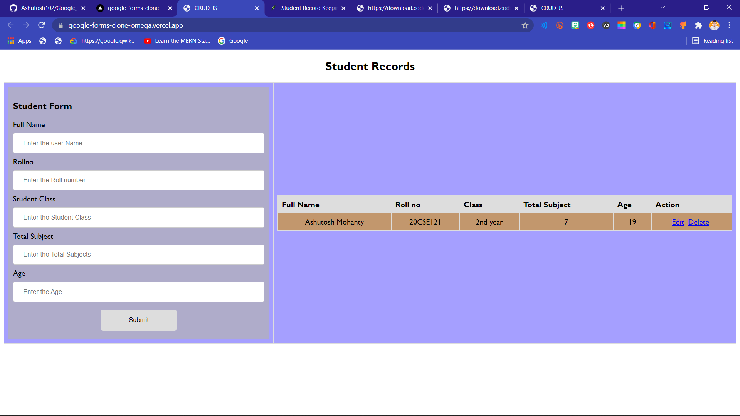Close the Student Record Keeping tab
This screenshot has width=740, height=416.
pyautogui.click(x=343, y=8)
